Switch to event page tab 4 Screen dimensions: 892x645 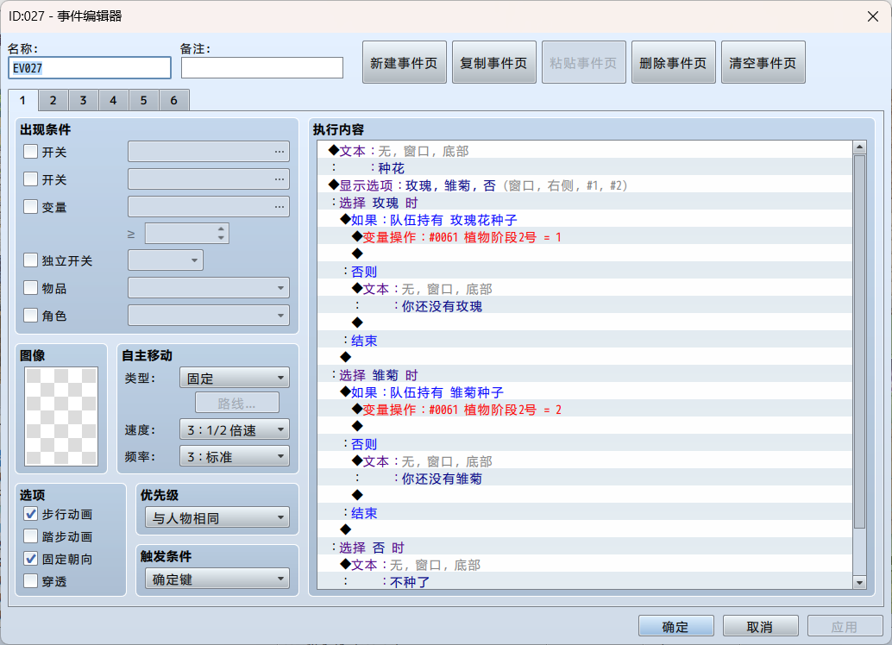click(x=113, y=101)
